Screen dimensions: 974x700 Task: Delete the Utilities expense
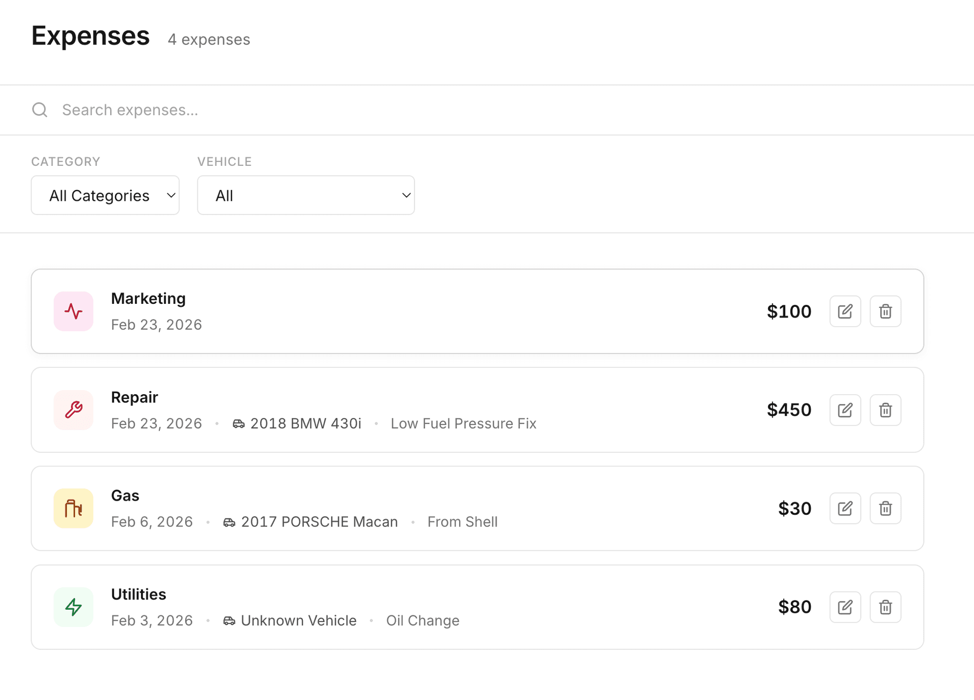coord(885,607)
